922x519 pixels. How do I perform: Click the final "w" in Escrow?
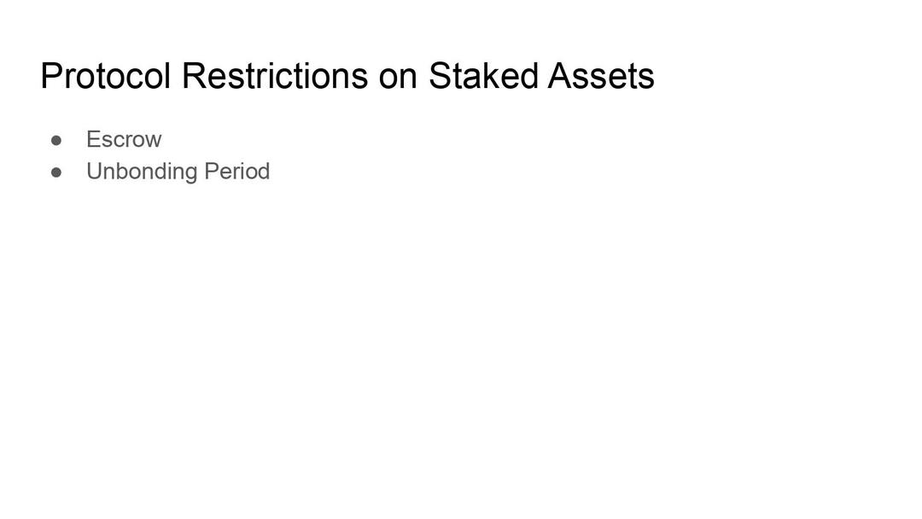click(x=154, y=140)
